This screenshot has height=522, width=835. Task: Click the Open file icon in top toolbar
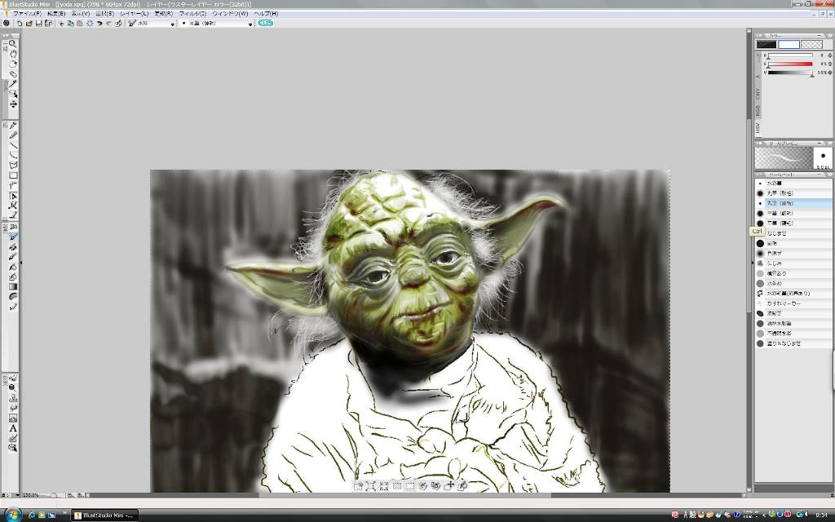[29, 24]
